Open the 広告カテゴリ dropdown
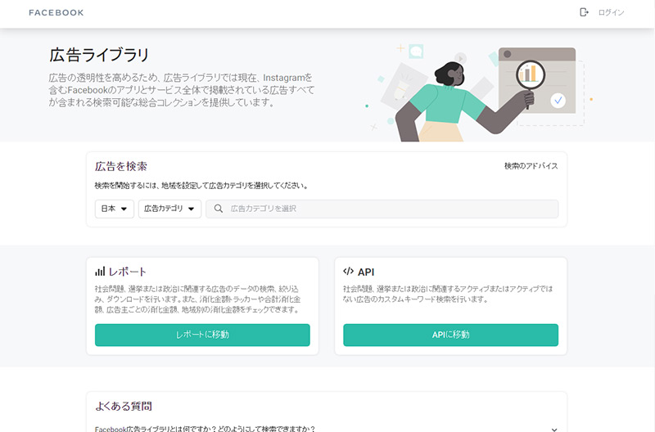The image size is (655, 432). point(169,209)
